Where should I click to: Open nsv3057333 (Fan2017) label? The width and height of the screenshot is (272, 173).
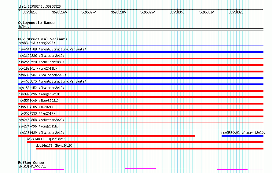(37, 113)
